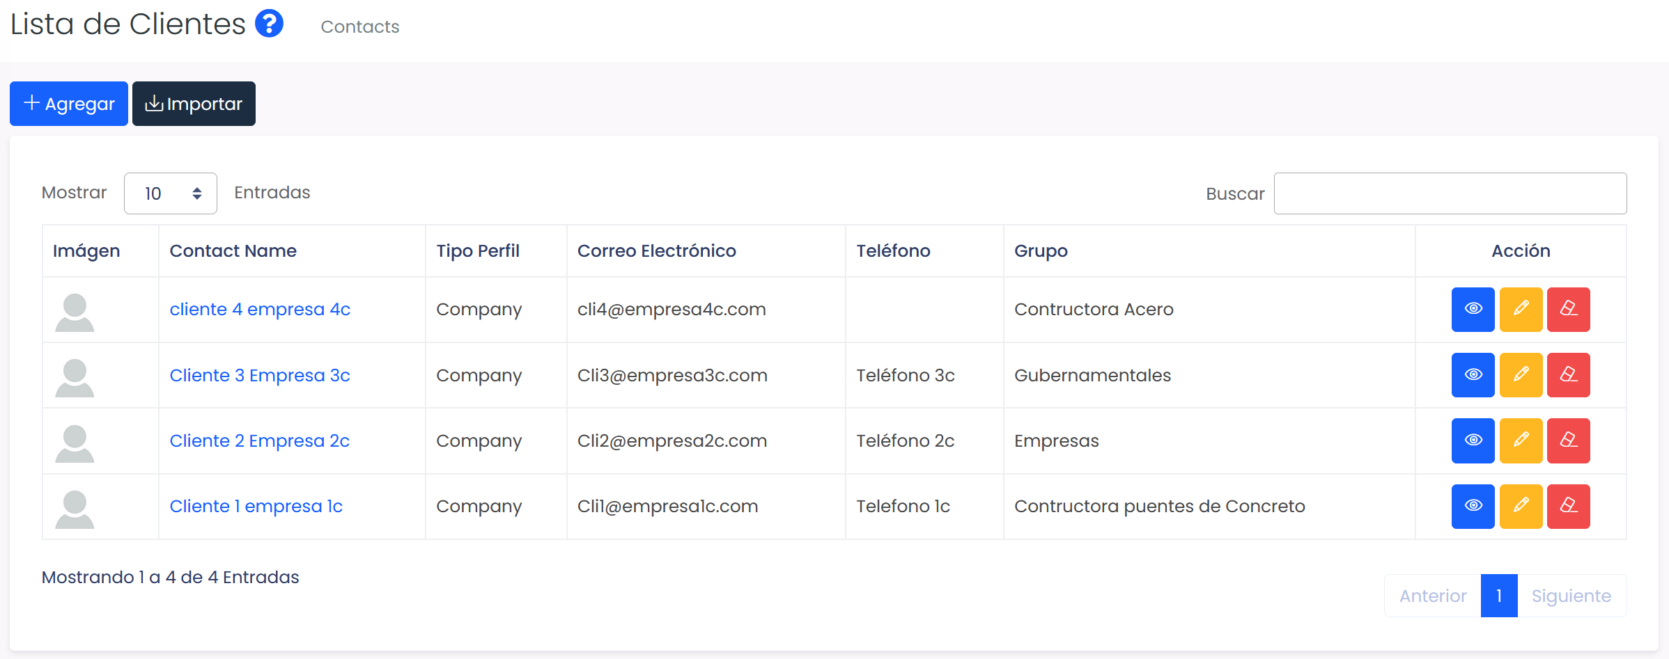The height and width of the screenshot is (659, 1669).
Task: Edit Cliente 3 Empresa 3c with pencil icon
Action: click(x=1521, y=375)
